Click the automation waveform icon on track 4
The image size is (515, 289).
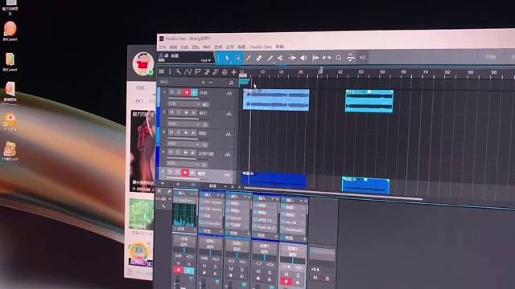coord(228,154)
